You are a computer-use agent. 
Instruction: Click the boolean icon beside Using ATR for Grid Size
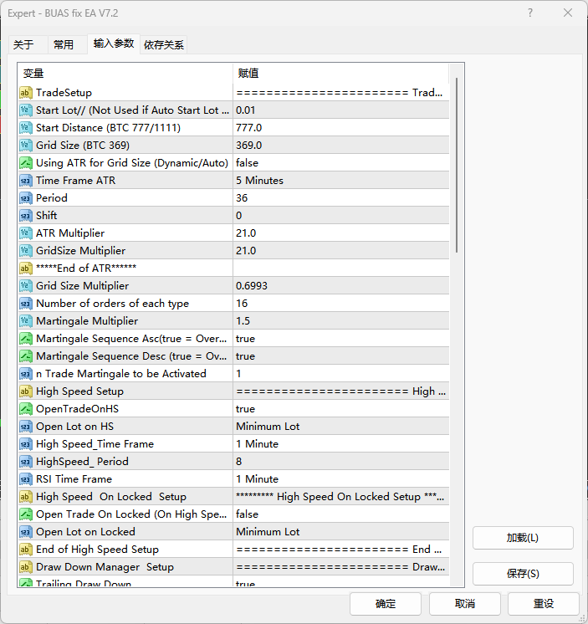tap(26, 163)
